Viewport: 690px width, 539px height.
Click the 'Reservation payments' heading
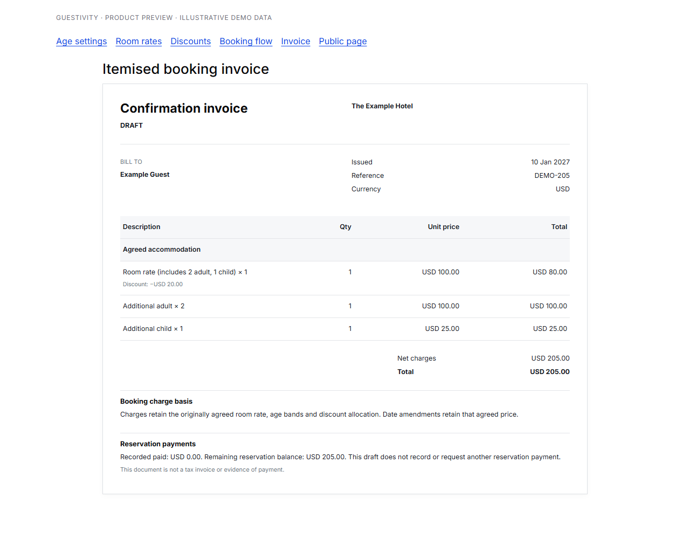coord(158,444)
